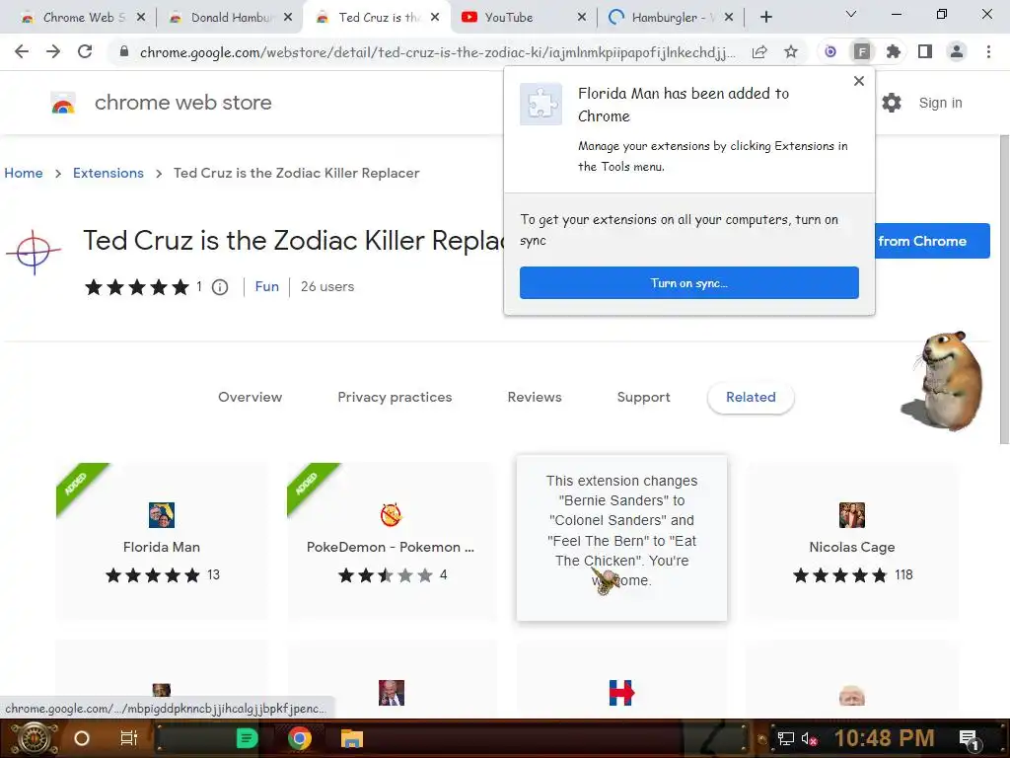Click the Turn on sync button
Screen dimensions: 1010x758
[x=689, y=283]
